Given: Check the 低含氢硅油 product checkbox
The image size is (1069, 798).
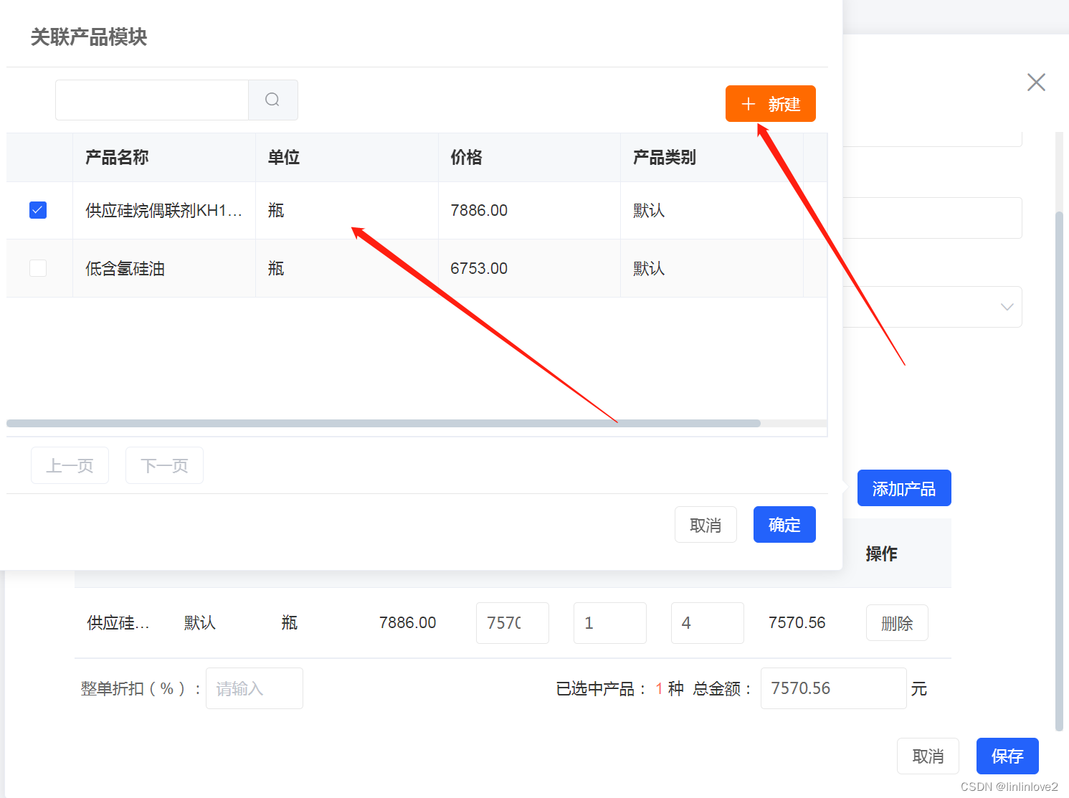Looking at the screenshot, I should [38, 268].
